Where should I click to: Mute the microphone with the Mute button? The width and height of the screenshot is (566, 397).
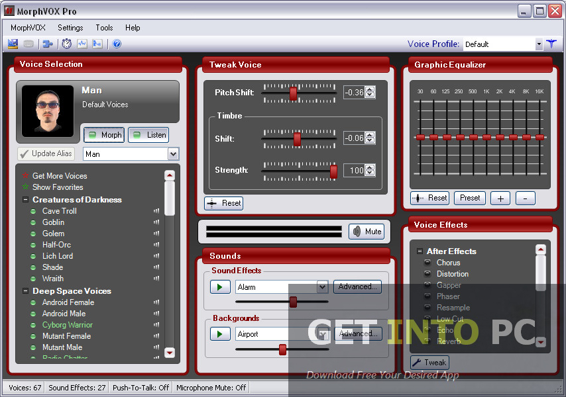(x=367, y=232)
